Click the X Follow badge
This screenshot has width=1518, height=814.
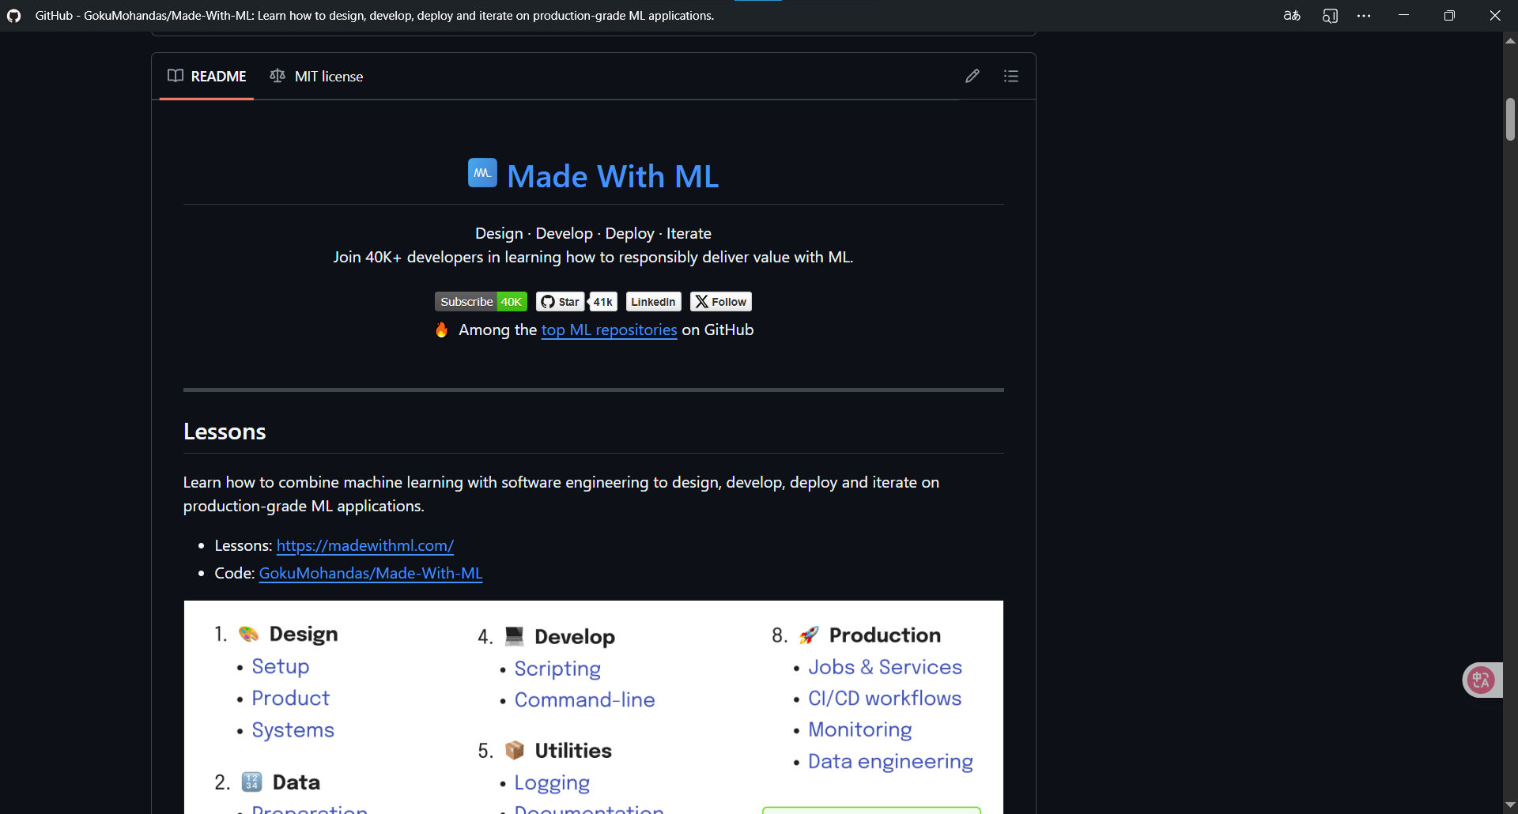tap(721, 302)
